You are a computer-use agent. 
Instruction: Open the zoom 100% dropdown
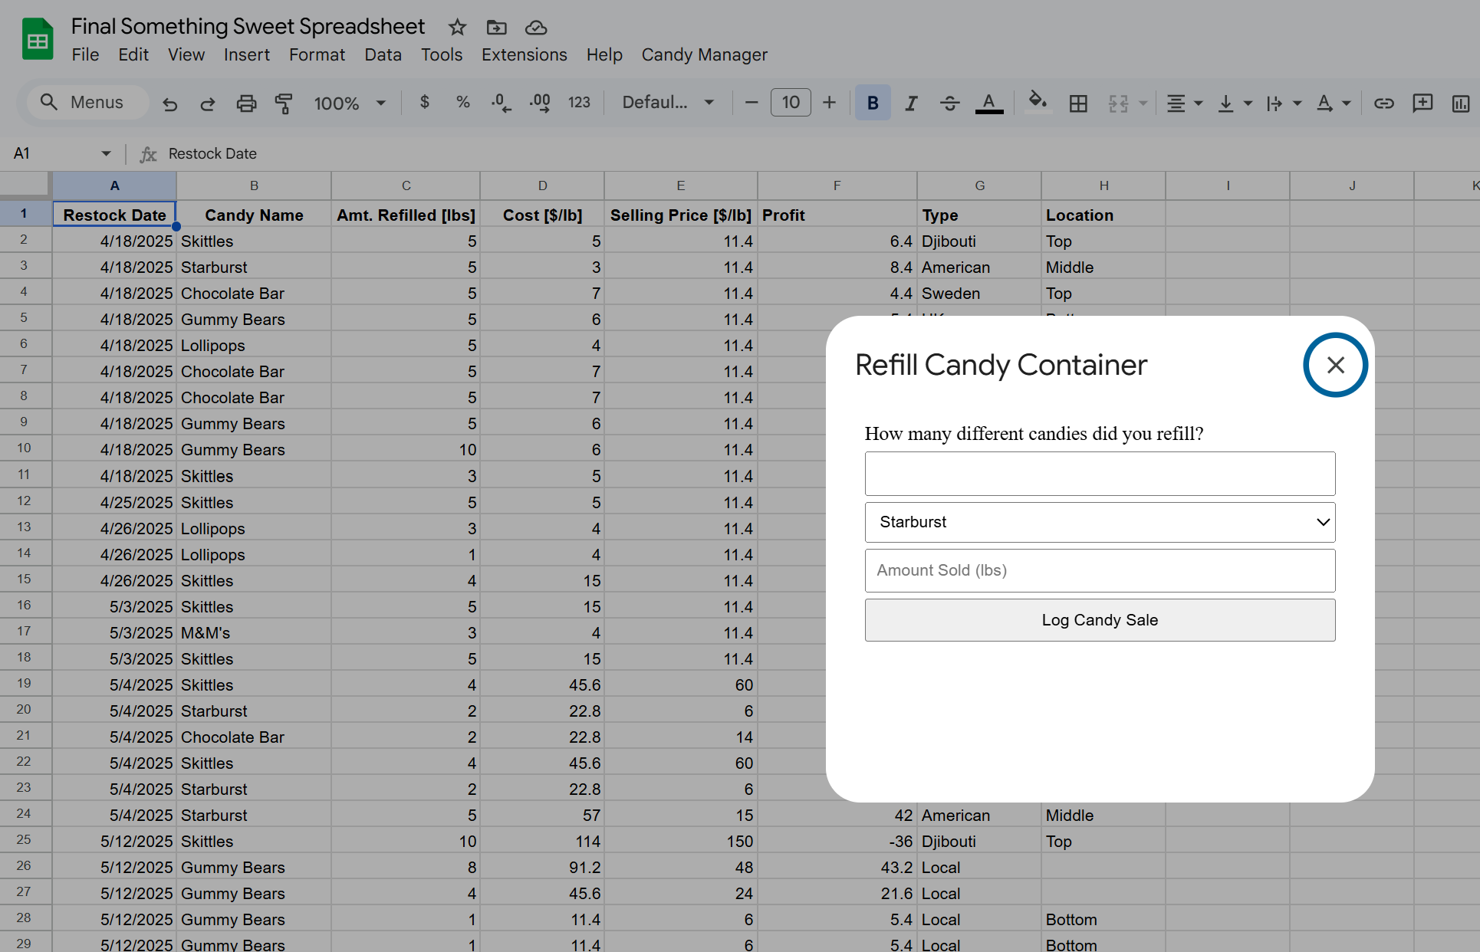(349, 103)
